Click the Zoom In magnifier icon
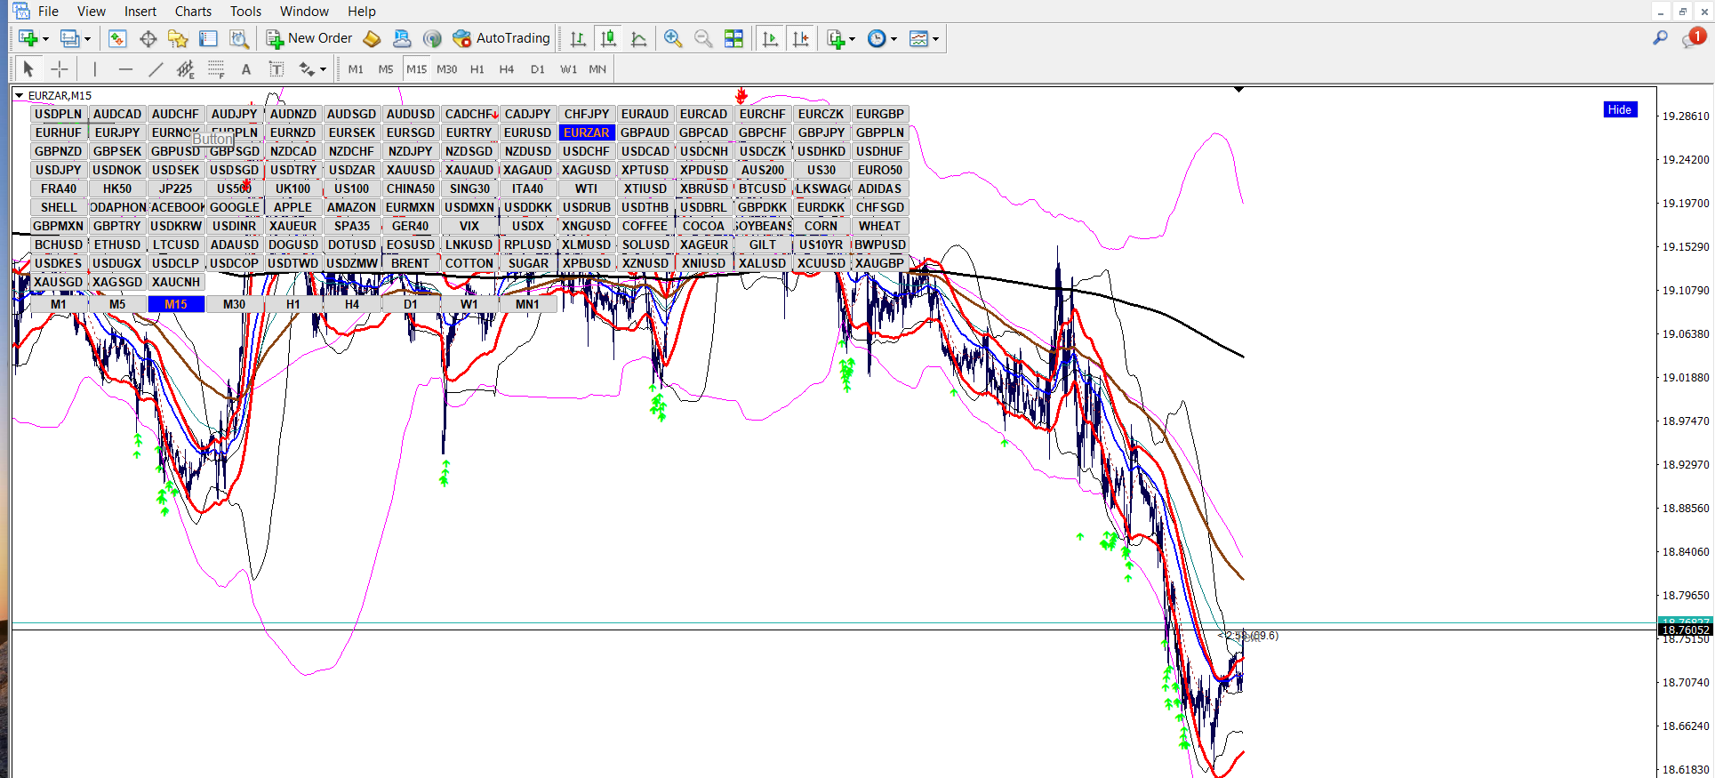The width and height of the screenshot is (1715, 778). [673, 38]
